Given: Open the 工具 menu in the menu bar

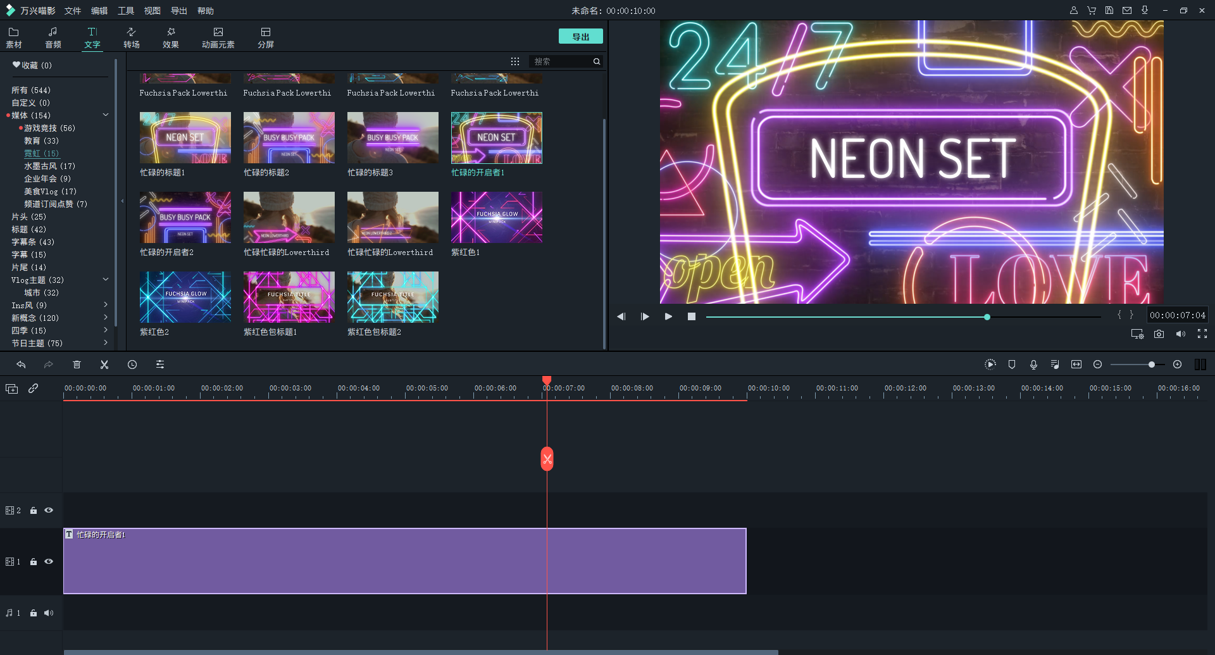Looking at the screenshot, I should tap(126, 11).
